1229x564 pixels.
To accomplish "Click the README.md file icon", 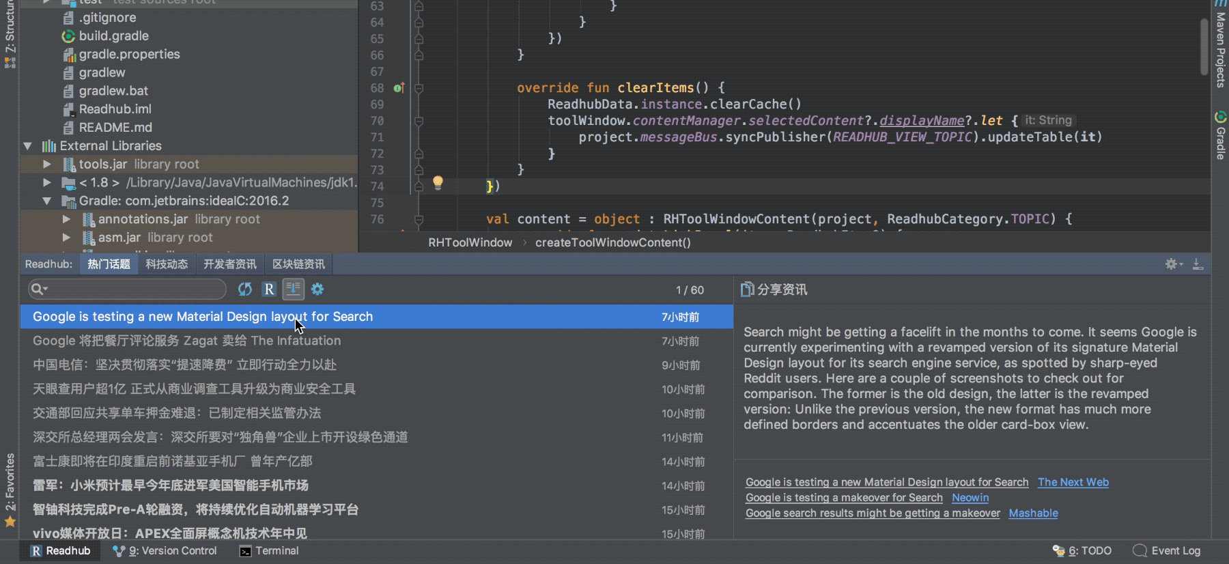I will 68,128.
